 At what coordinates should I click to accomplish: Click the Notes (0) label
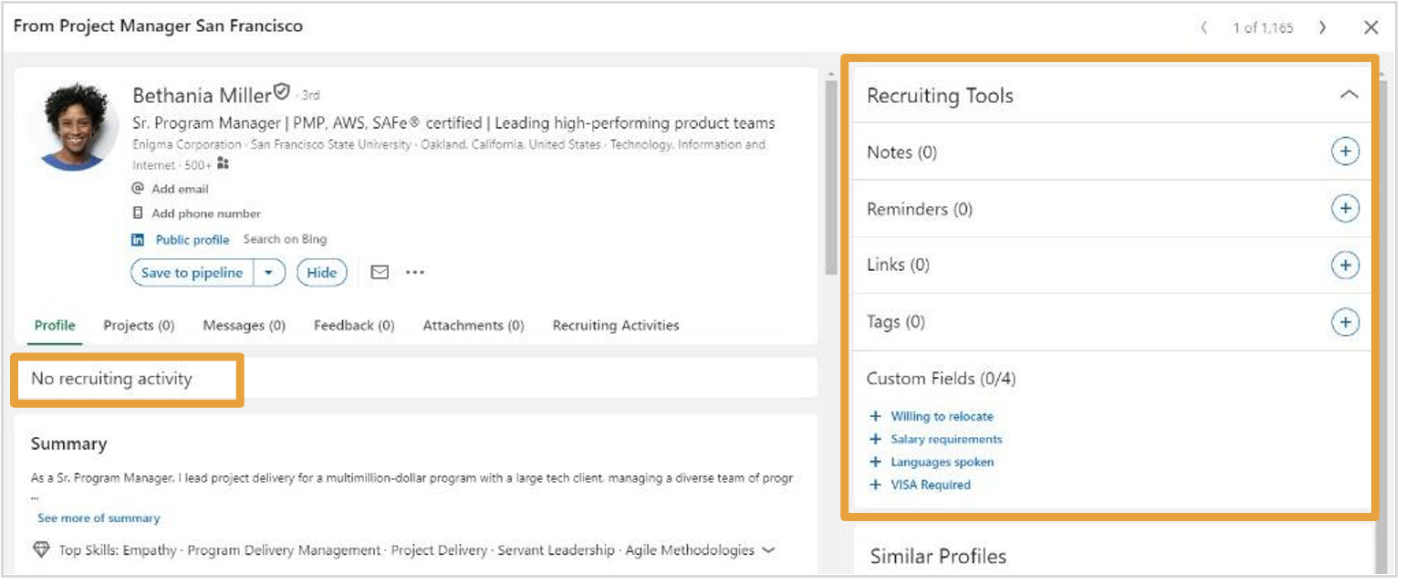901,152
